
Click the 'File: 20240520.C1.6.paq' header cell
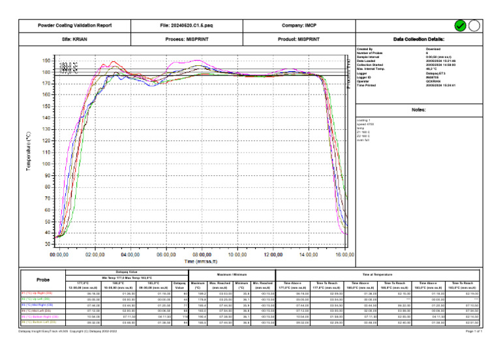[x=187, y=25]
